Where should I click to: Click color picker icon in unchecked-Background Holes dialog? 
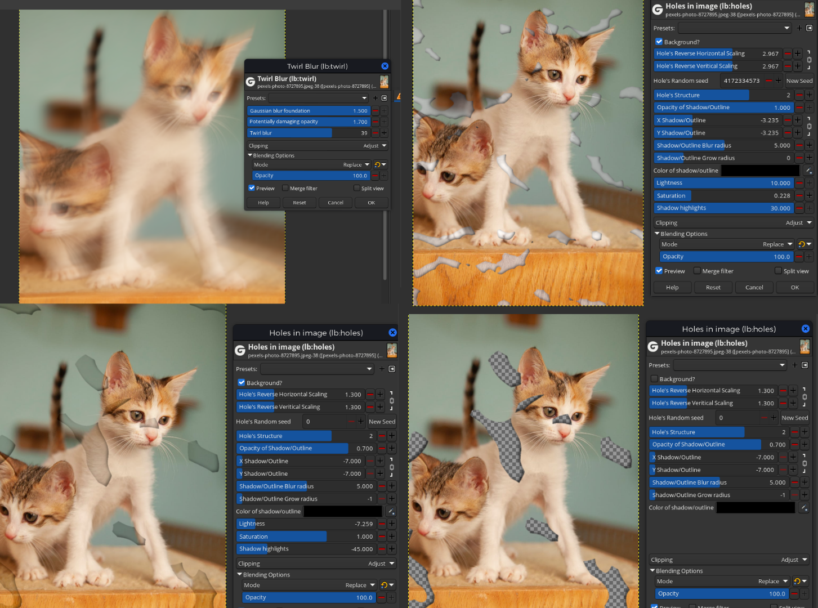(804, 508)
